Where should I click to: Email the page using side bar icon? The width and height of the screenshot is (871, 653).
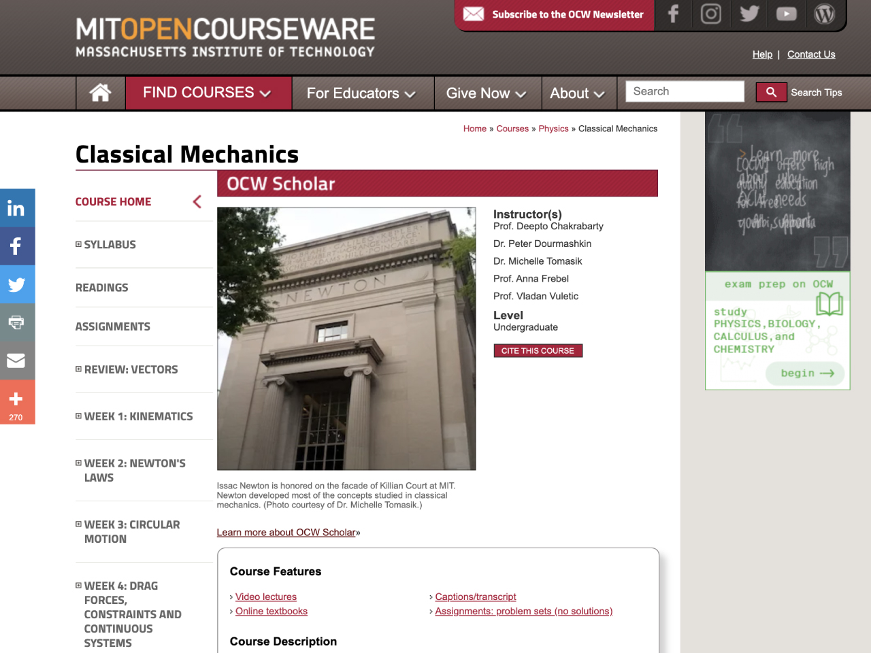tap(17, 361)
